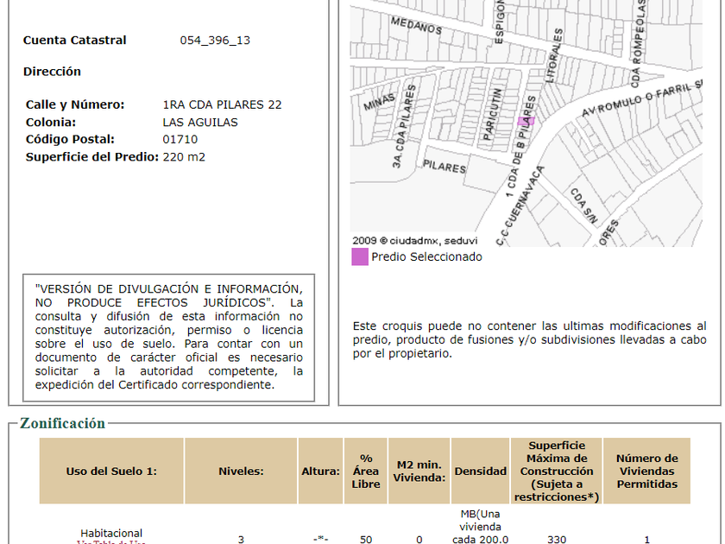Click the Densidad column header
Image resolution: width=725 pixels, height=544 pixels.
tap(481, 471)
